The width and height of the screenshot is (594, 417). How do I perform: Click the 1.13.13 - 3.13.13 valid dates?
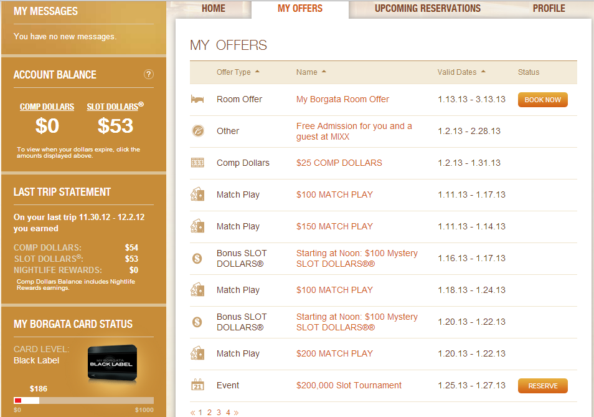point(471,99)
